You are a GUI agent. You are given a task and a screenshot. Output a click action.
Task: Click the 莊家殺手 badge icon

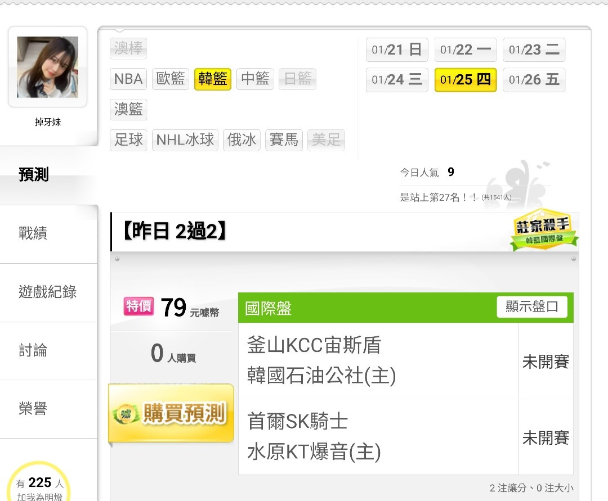pyautogui.click(x=544, y=229)
